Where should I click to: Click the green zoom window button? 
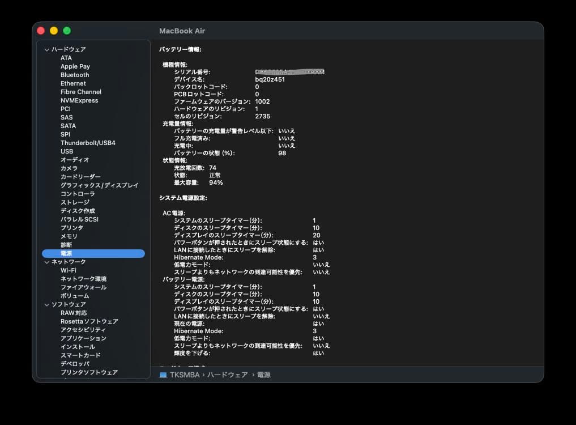67,31
